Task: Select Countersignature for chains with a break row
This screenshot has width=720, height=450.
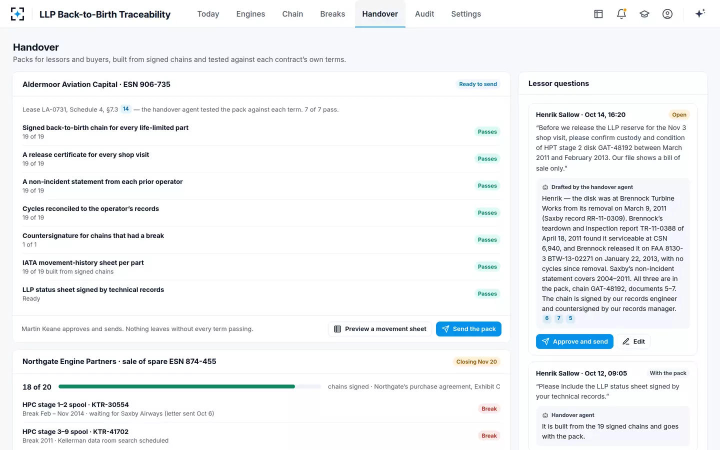Action: point(261,240)
